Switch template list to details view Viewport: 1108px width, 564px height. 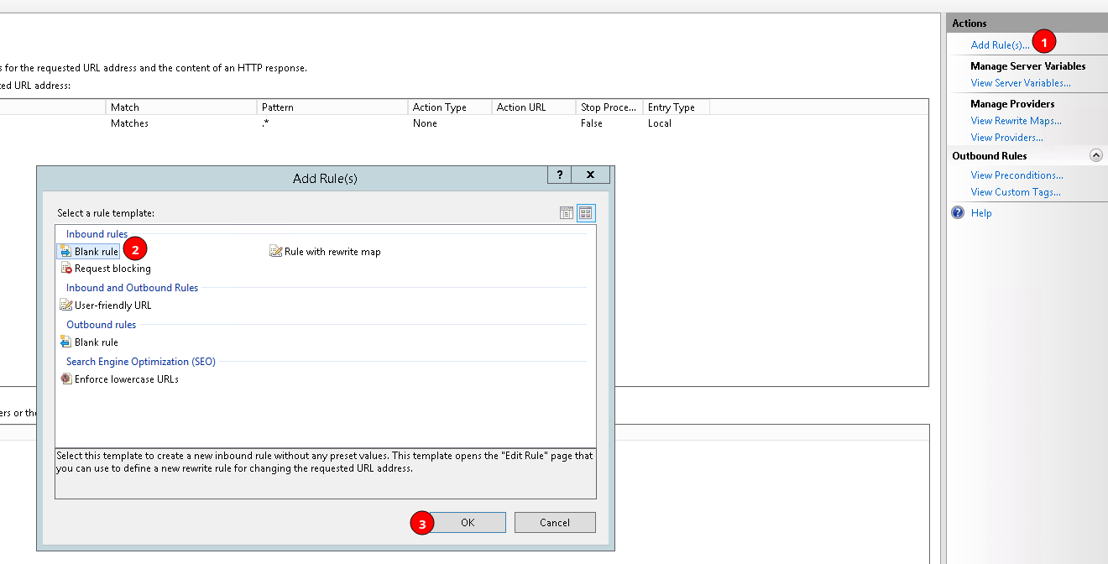coord(566,212)
